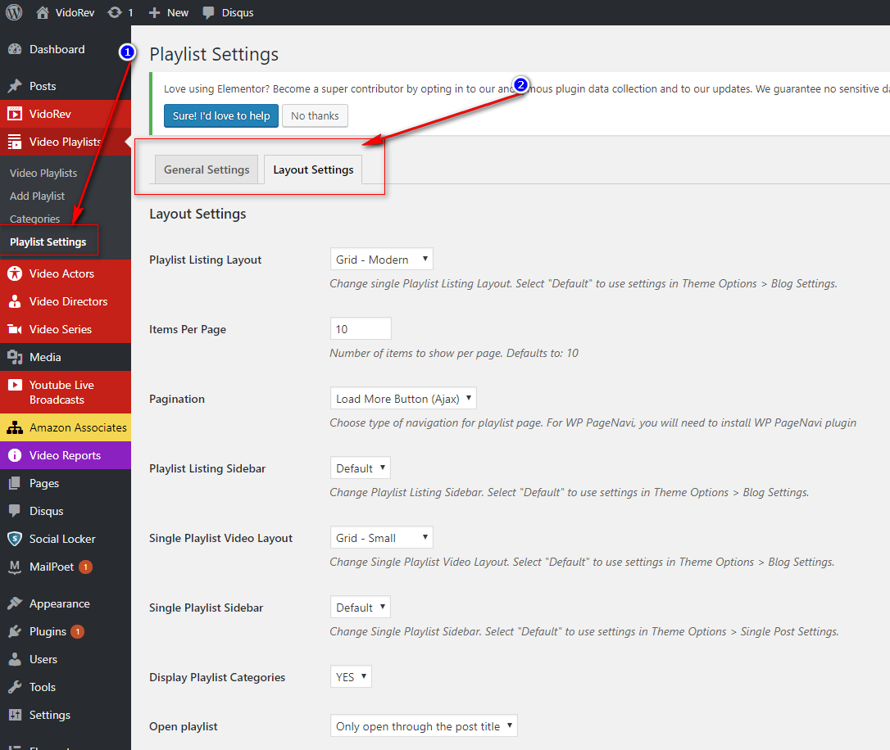Switch to the General Settings tab
The image size is (890, 750).
(x=207, y=169)
